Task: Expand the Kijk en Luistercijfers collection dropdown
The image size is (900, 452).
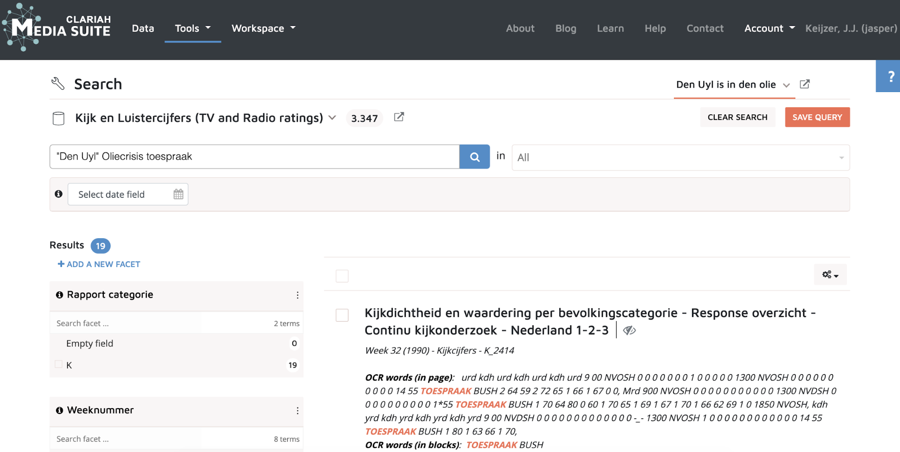Action: click(x=332, y=118)
